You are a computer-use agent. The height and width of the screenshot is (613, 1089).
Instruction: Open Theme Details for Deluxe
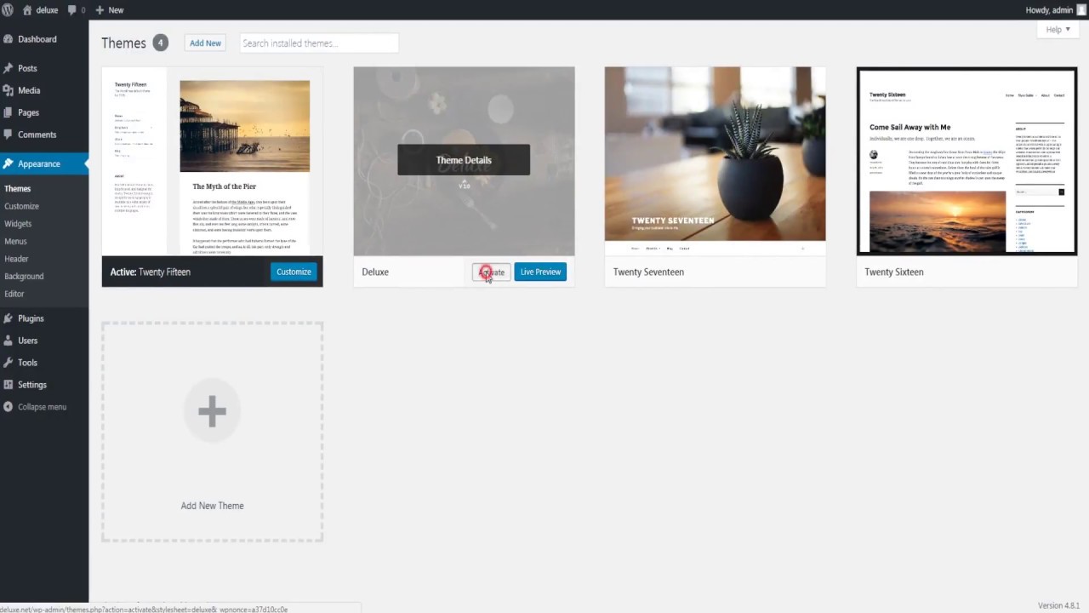point(464,160)
